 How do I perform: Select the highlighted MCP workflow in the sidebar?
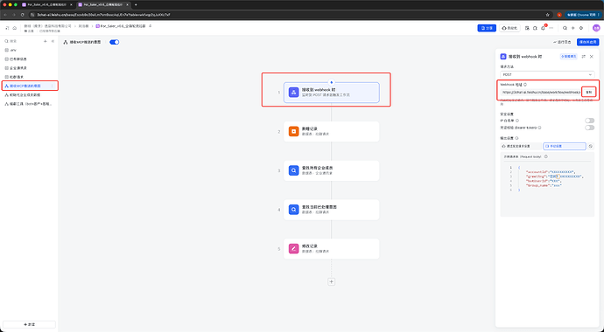click(x=29, y=86)
